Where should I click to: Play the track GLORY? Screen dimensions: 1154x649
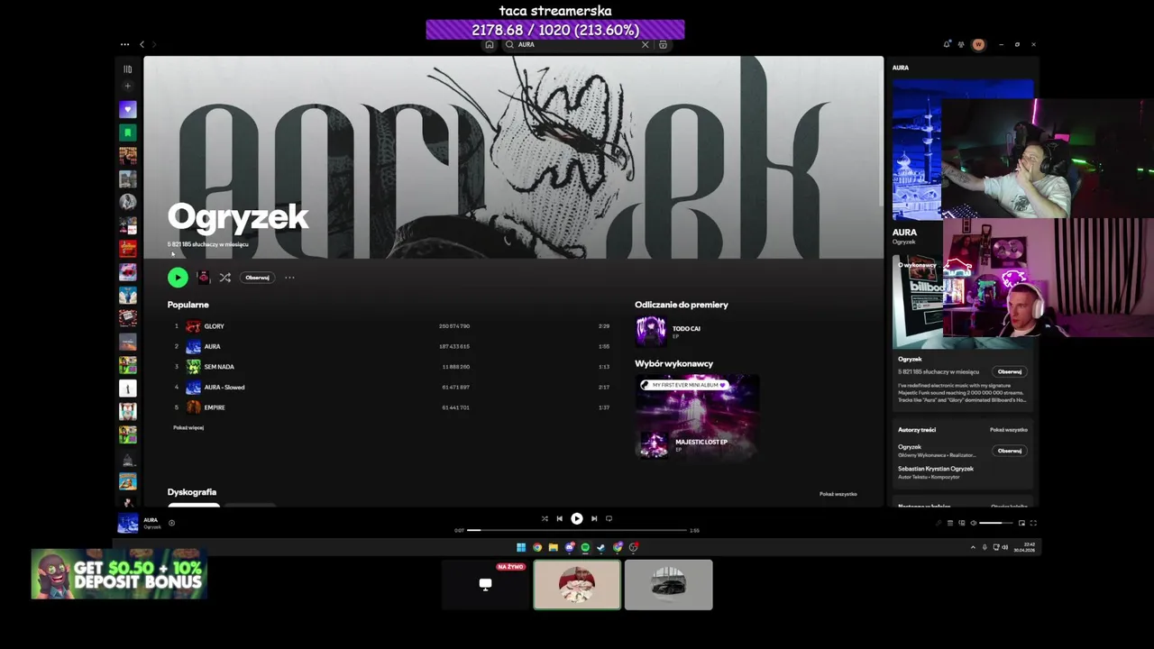tap(214, 326)
